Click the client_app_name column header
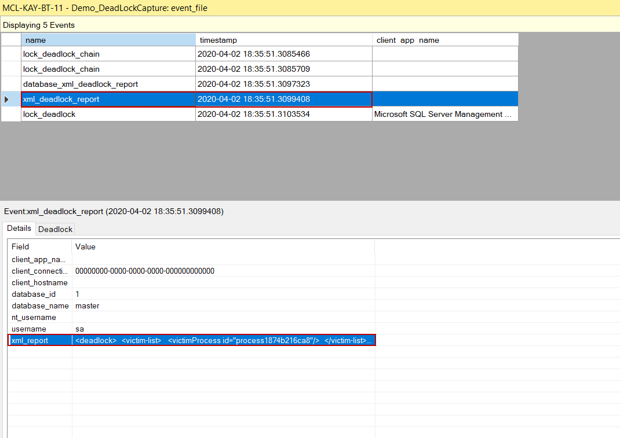This screenshot has width=620, height=438. [x=445, y=40]
